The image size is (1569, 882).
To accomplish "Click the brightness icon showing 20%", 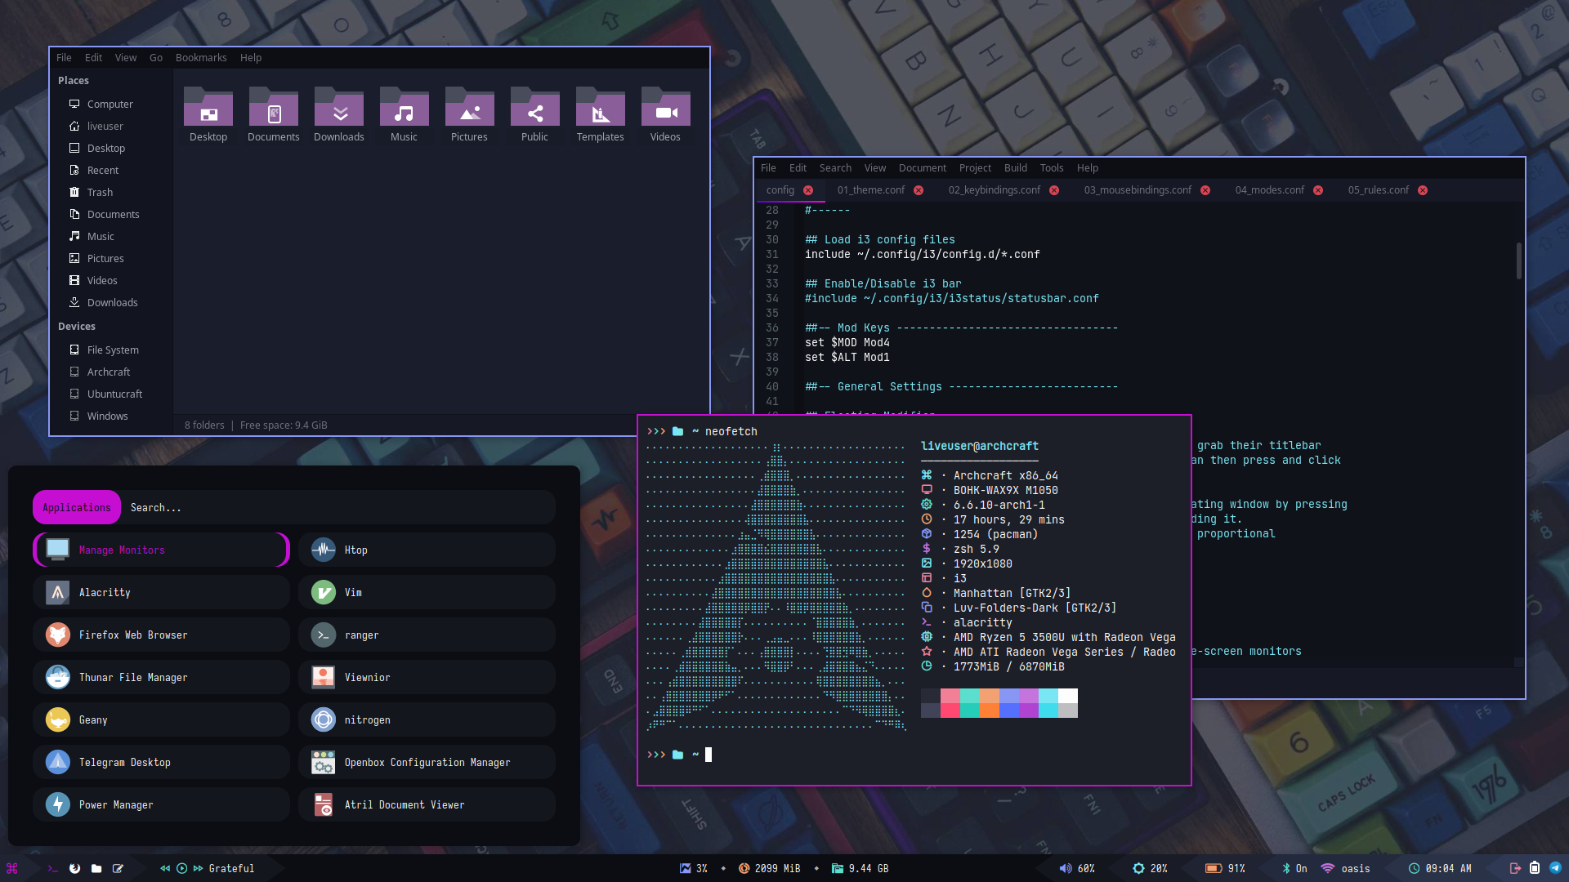I will (1138, 868).
